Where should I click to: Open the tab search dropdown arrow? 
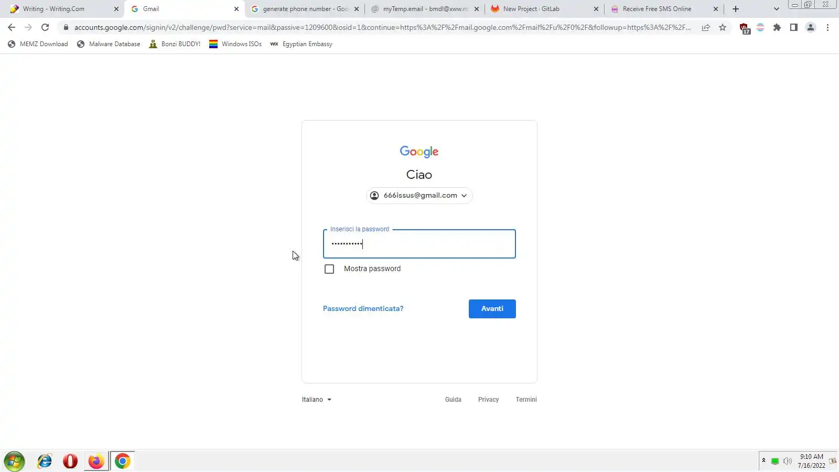[x=777, y=9]
